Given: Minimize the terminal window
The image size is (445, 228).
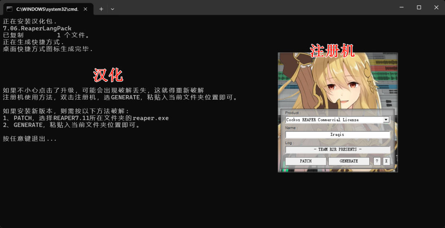Looking at the screenshot, I should point(402,7).
